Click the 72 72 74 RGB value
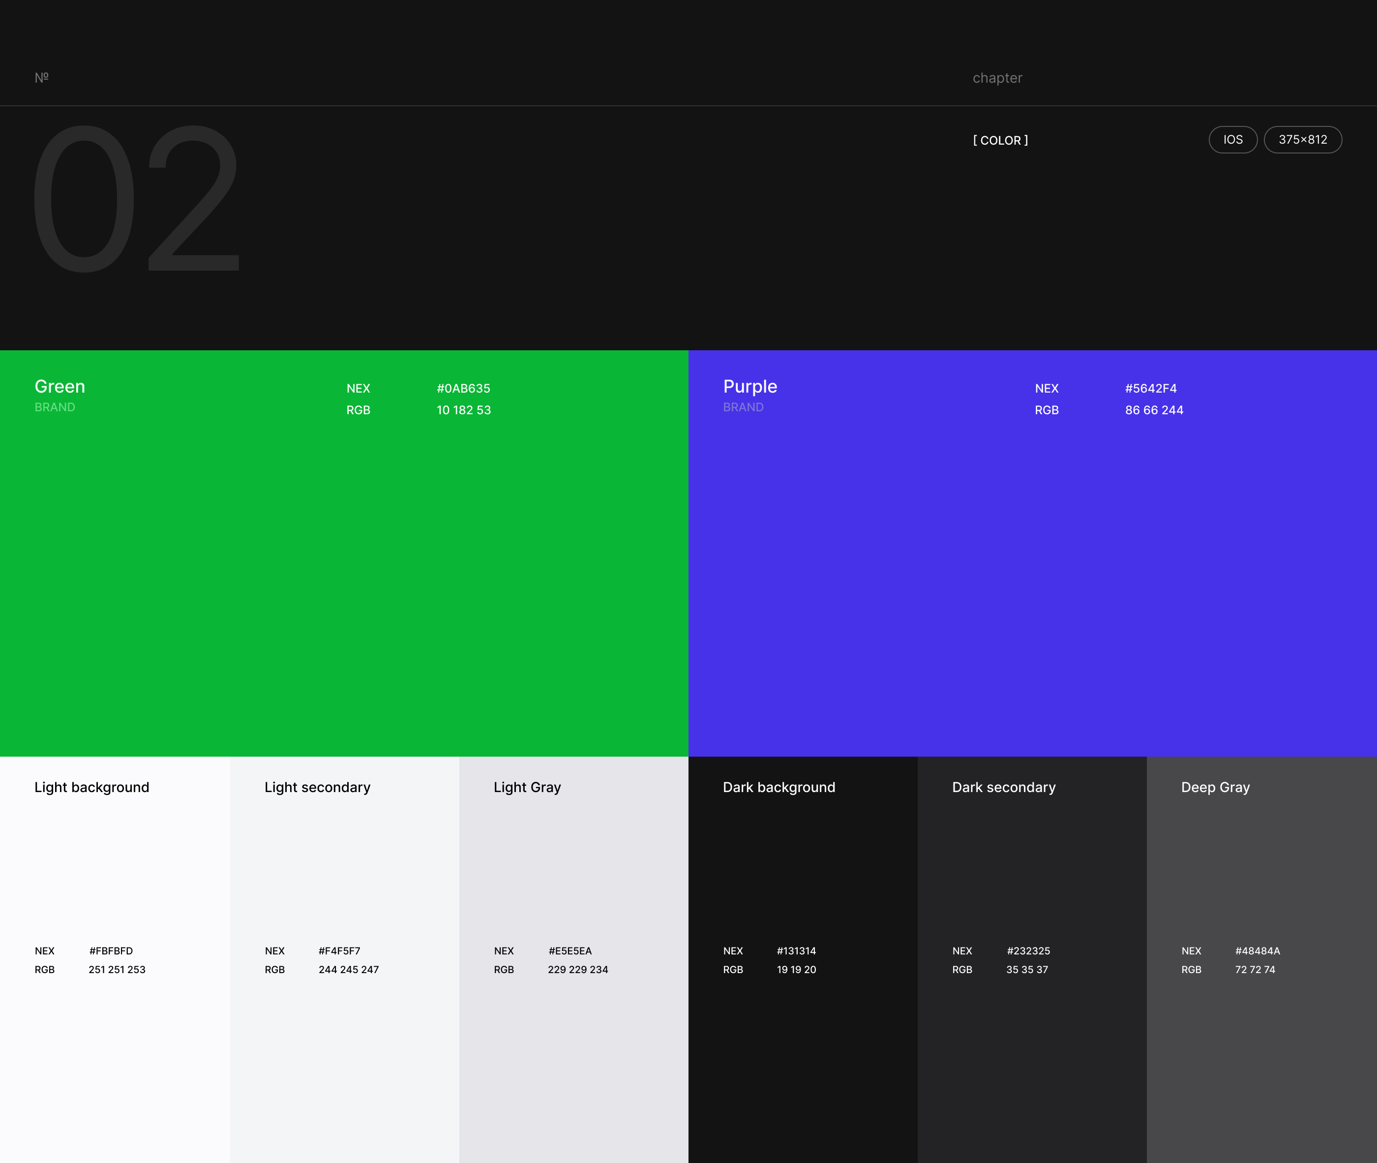 [x=1255, y=970]
